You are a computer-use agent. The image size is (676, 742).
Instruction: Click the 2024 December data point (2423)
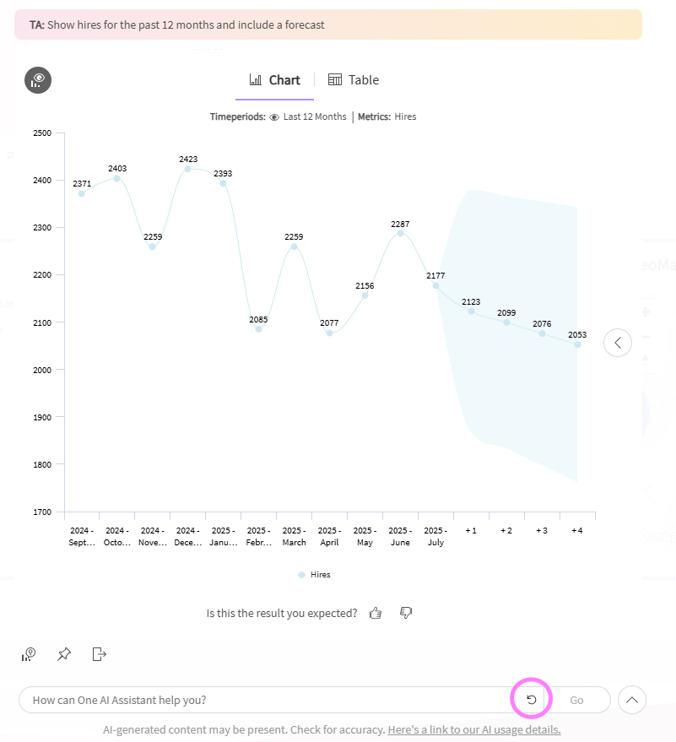(x=188, y=169)
